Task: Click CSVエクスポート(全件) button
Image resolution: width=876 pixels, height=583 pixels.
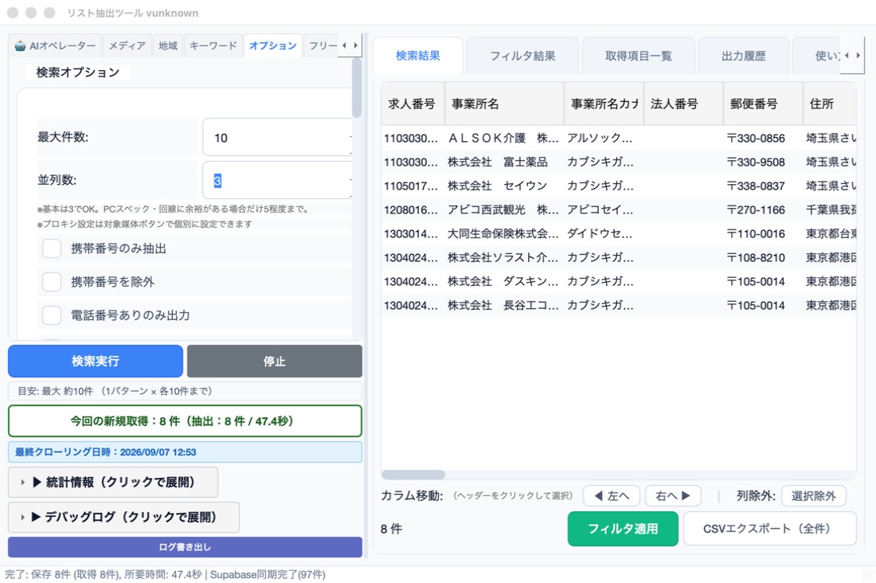Action: coord(770,529)
